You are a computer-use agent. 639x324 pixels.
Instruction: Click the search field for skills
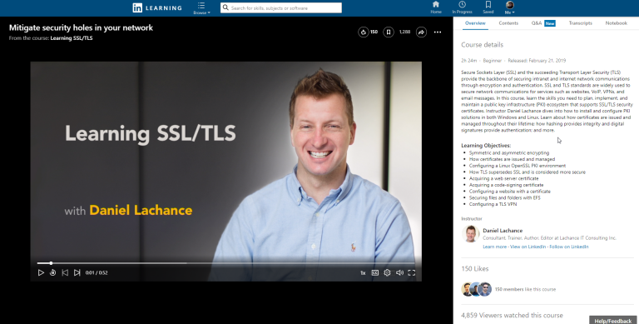(280, 7)
